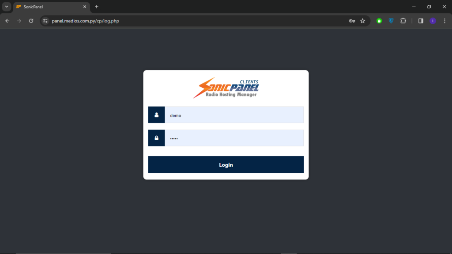Open saved password key icon

pos(352,21)
